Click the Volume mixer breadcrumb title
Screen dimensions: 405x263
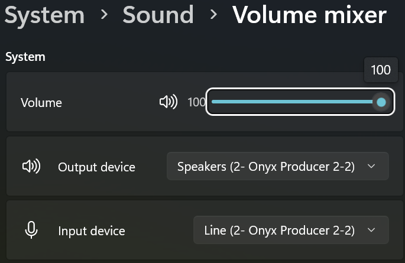coord(309,15)
